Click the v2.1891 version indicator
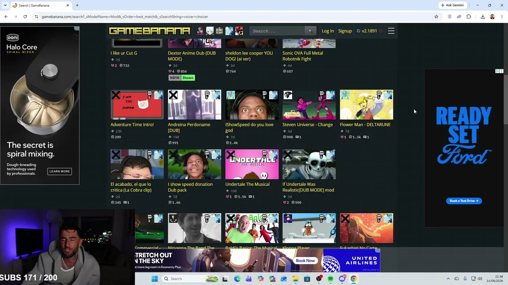 367,31
